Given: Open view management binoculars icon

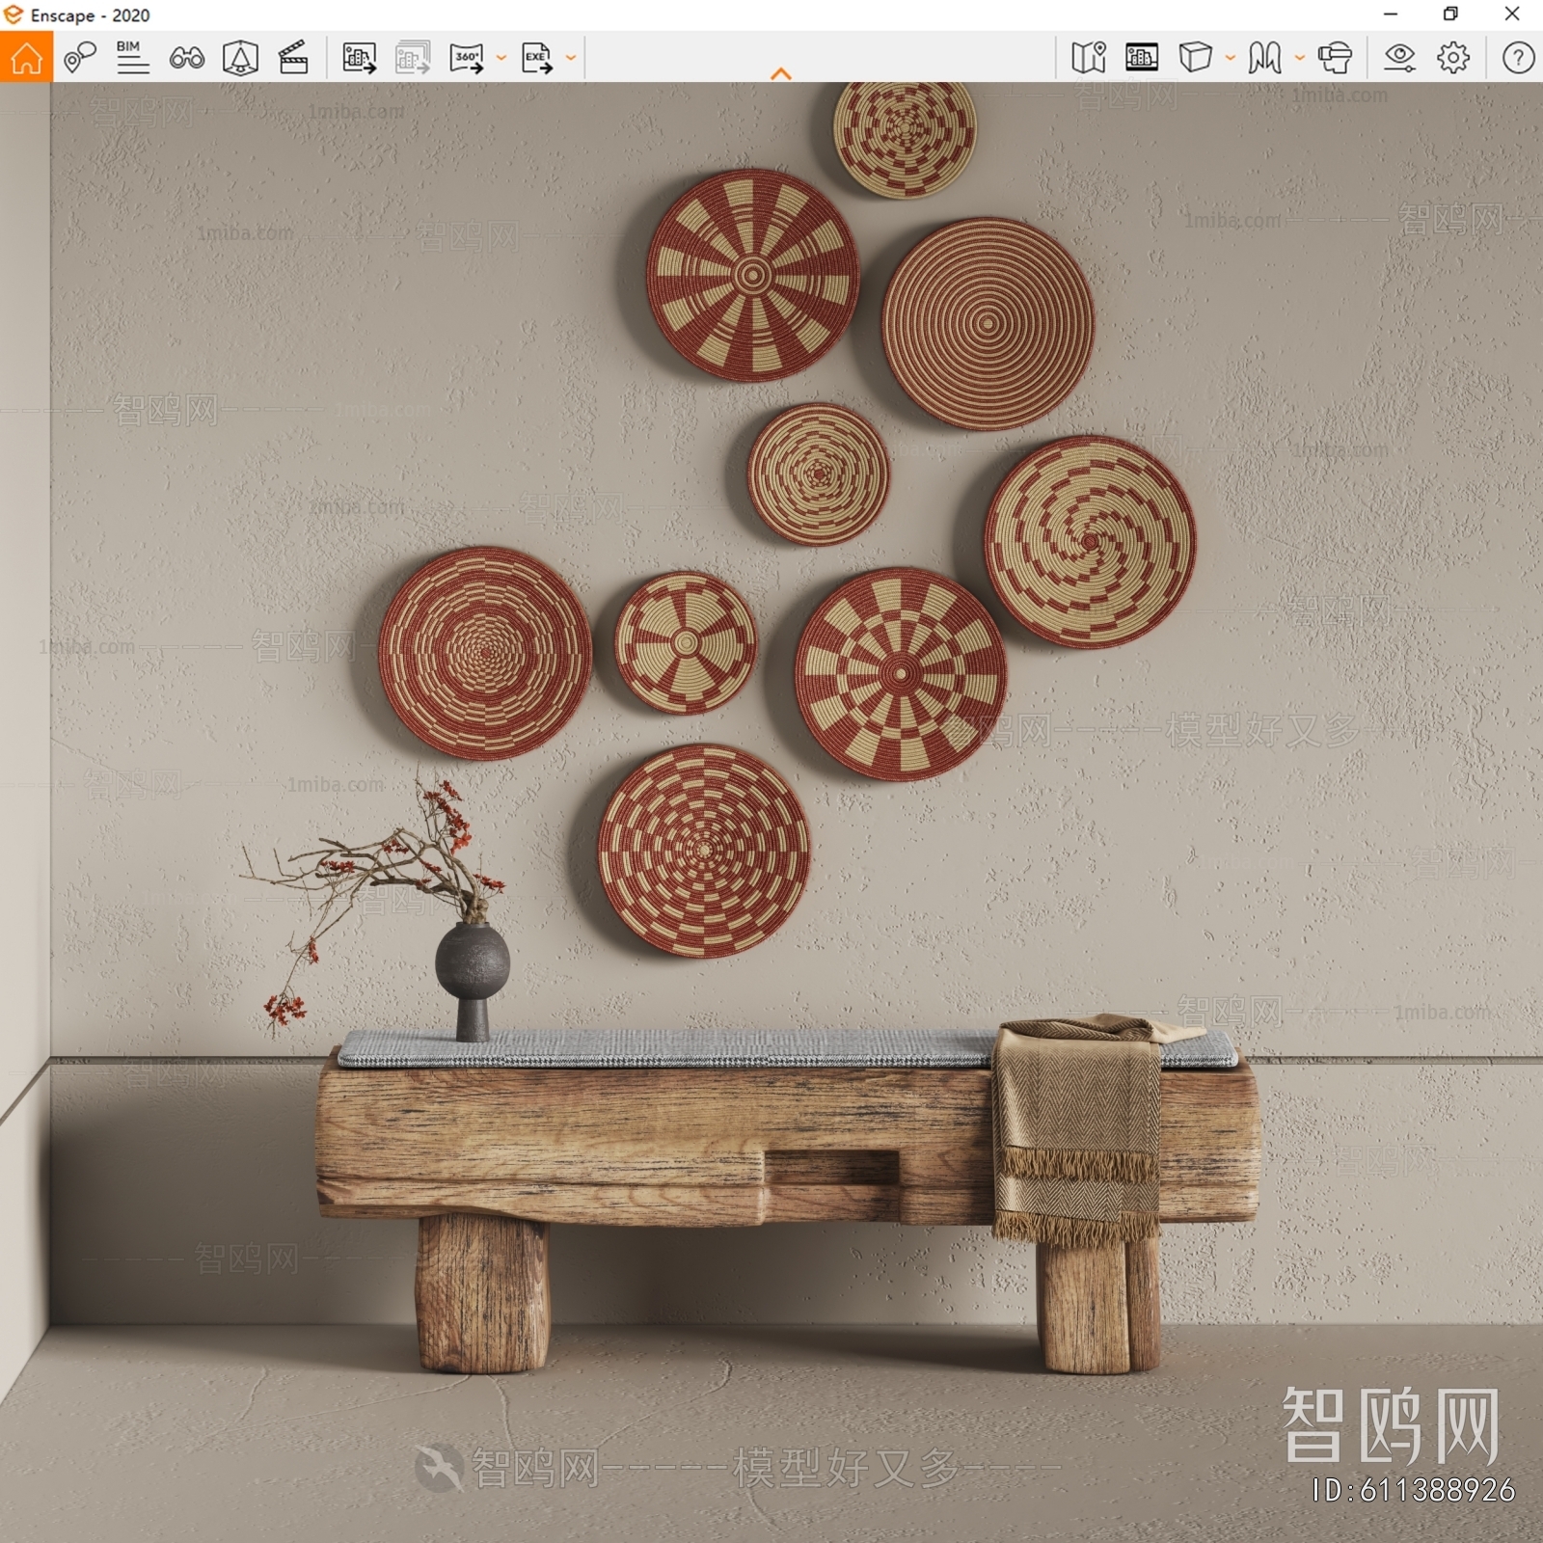Looking at the screenshot, I should 187,58.
